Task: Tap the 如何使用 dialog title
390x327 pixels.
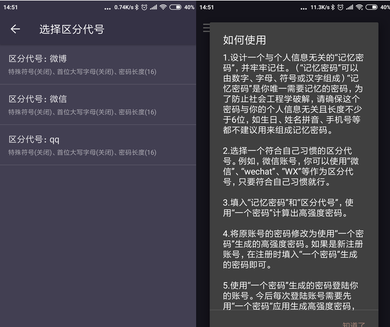Action: click(x=244, y=40)
